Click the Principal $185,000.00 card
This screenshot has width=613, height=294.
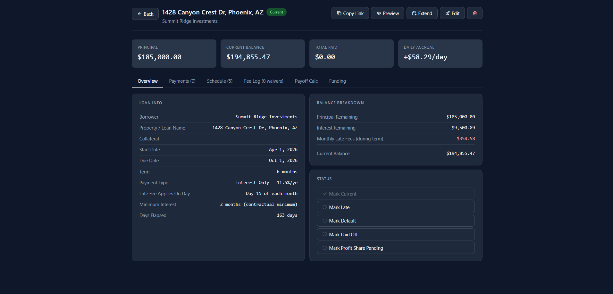click(174, 54)
